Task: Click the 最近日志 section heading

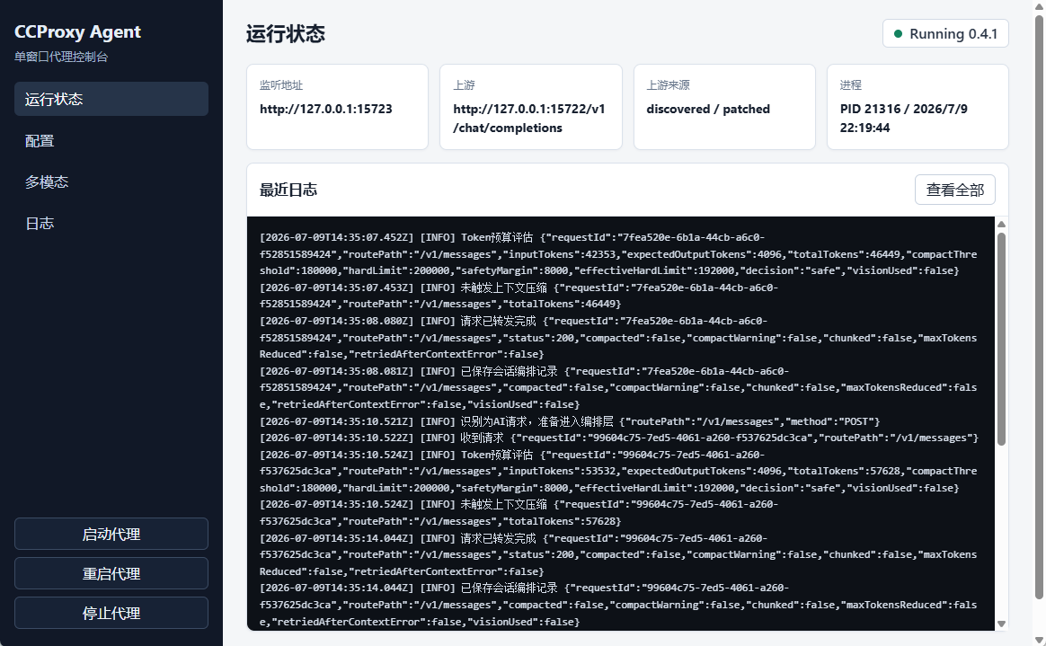Action: [288, 190]
